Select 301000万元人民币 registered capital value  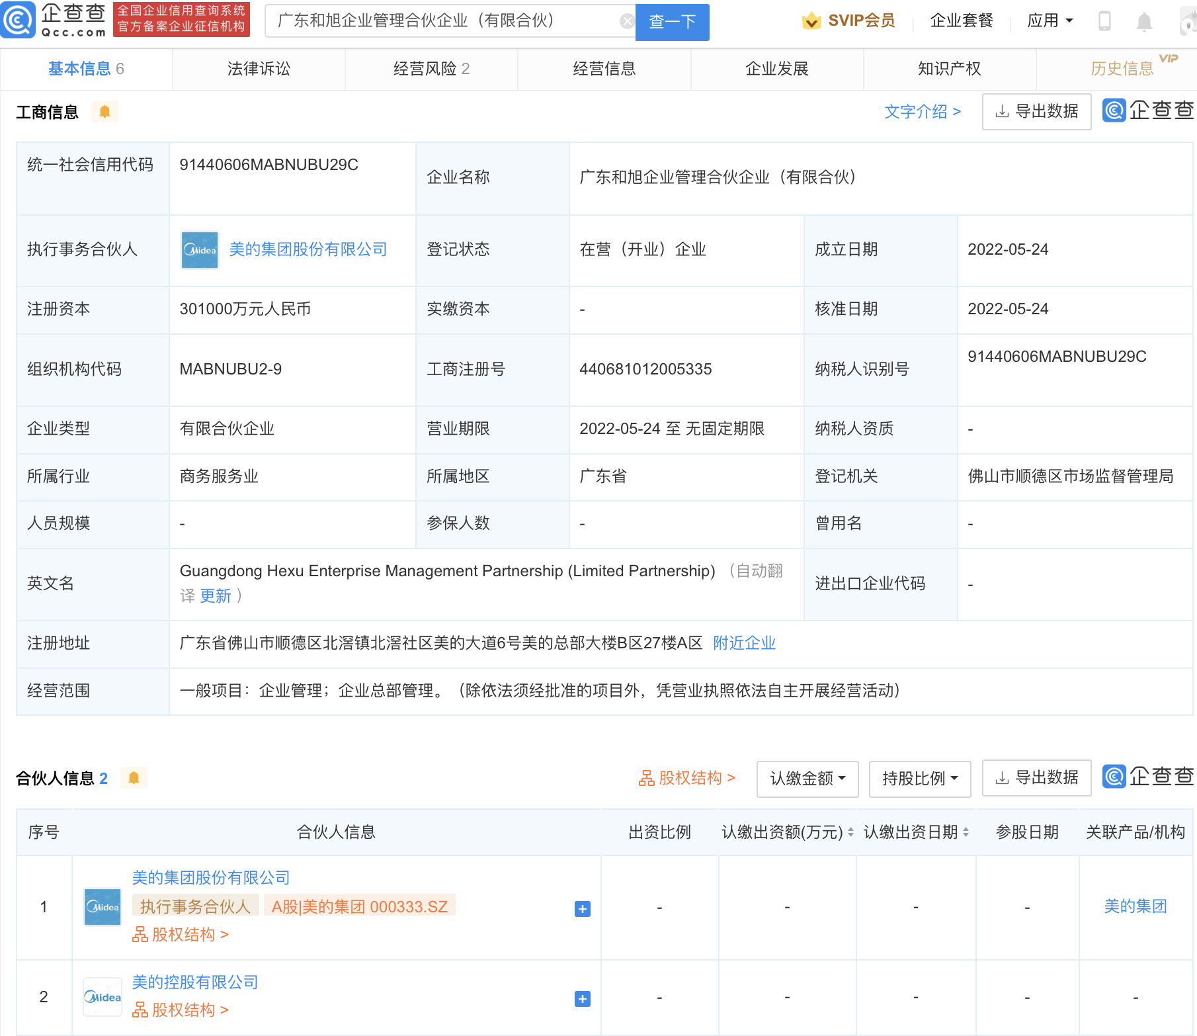click(x=245, y=309)
